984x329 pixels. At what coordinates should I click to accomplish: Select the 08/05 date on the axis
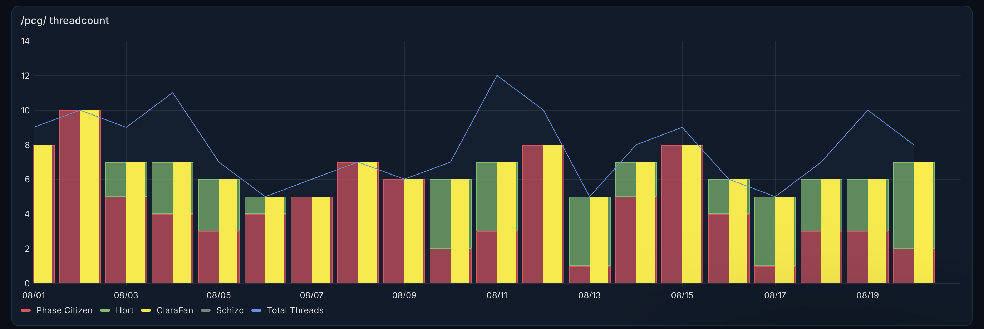point(219,295)
